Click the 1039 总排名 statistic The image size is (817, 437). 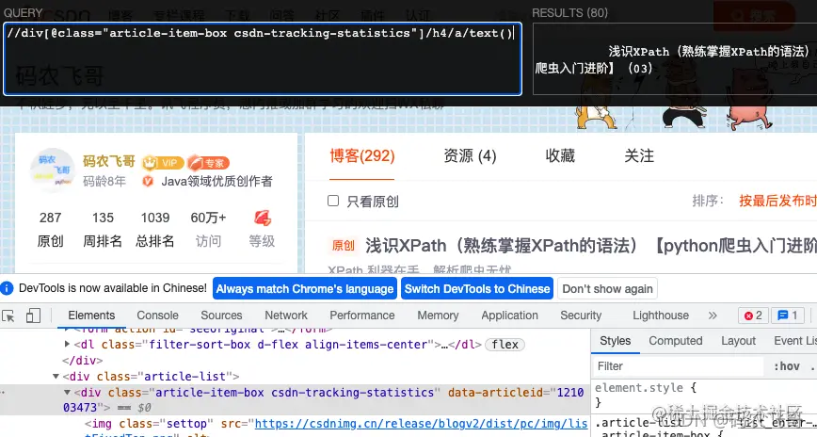(x=155, y=229)
